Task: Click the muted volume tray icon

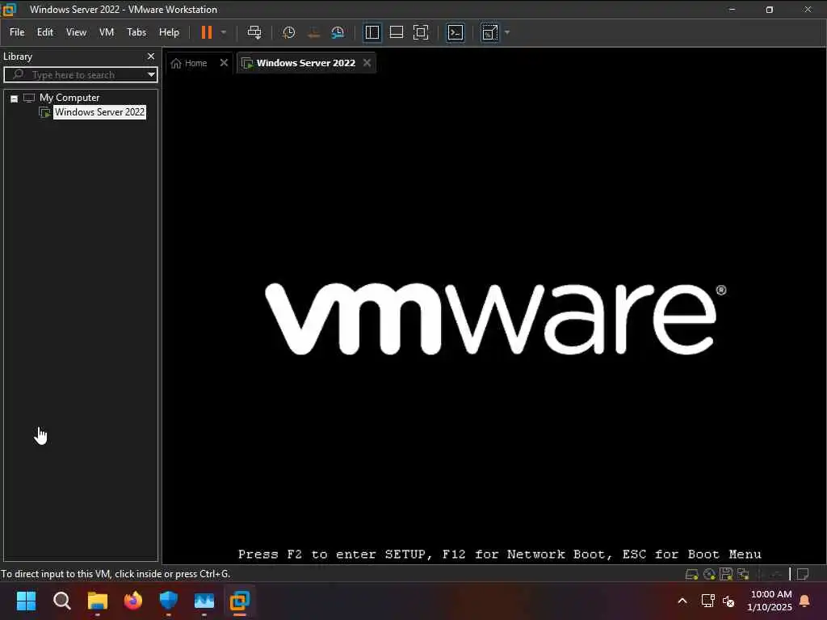Action: (728, 601)
